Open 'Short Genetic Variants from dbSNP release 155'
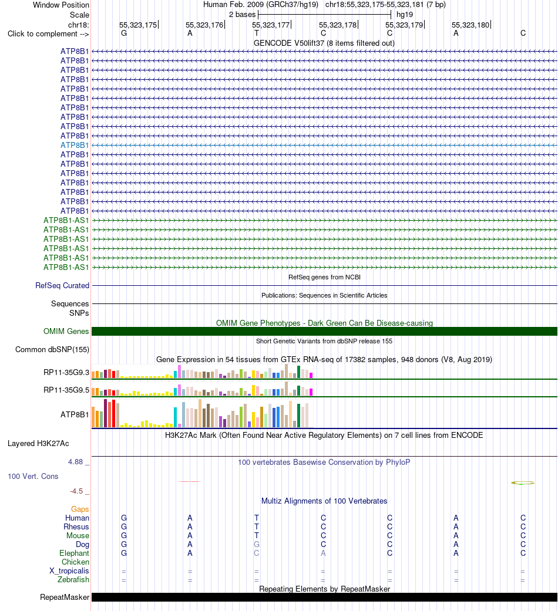558x611 pixels. point(324,341)
